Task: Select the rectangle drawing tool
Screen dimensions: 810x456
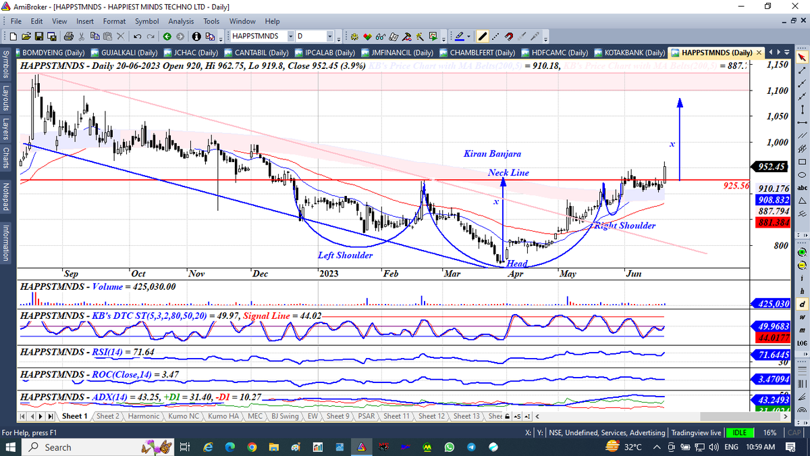Action: coord(803,162)
